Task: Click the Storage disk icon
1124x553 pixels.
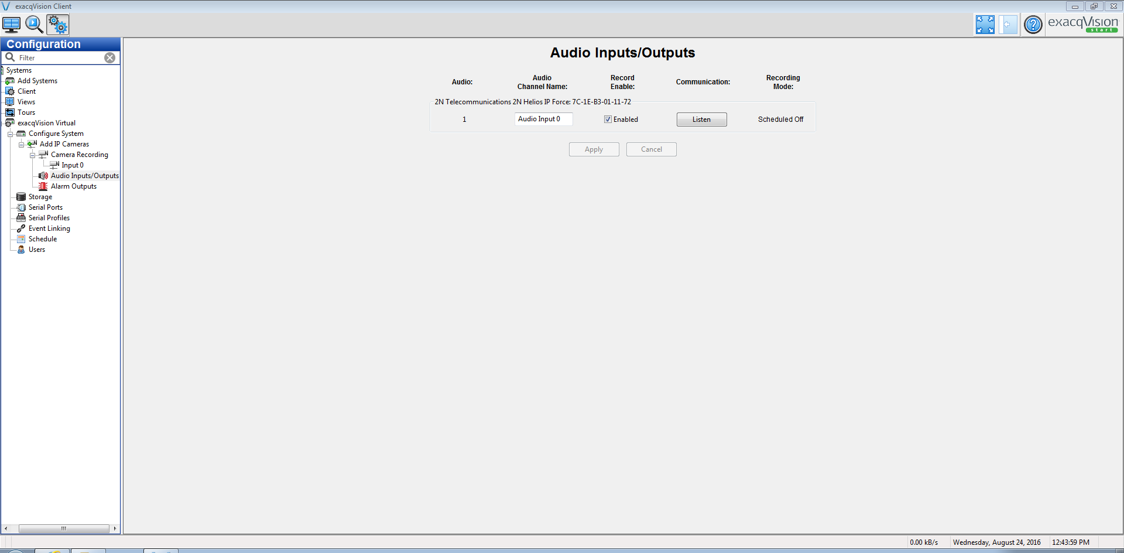Action: [21, 197]
